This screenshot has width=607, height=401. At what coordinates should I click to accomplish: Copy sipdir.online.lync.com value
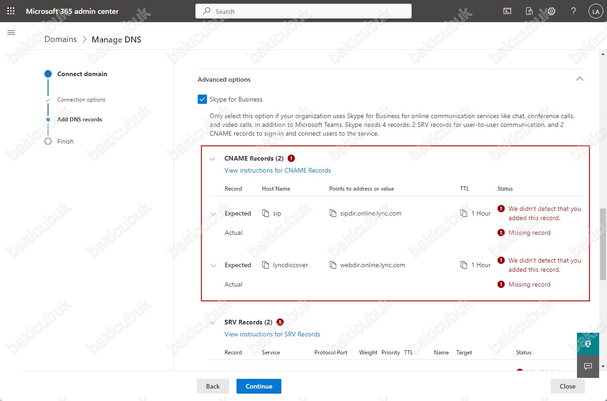(333, 213)
